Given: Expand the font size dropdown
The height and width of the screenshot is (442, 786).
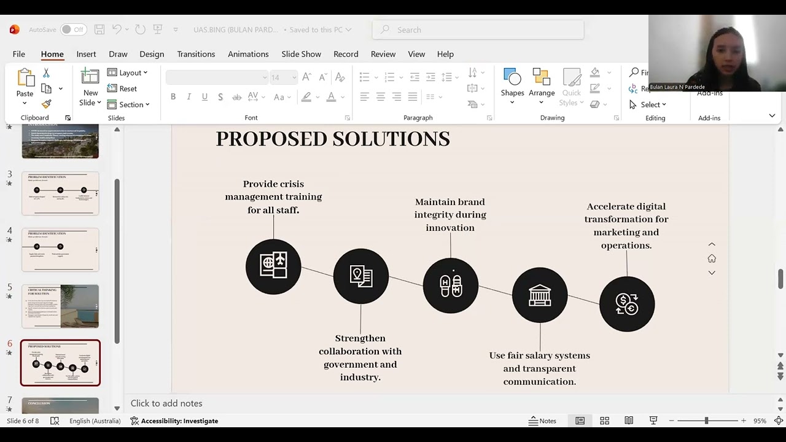Looking at the screenshot, I should click(294, 77).
